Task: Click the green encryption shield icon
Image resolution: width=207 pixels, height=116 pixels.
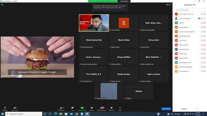Action: click(x=2, y=5)
